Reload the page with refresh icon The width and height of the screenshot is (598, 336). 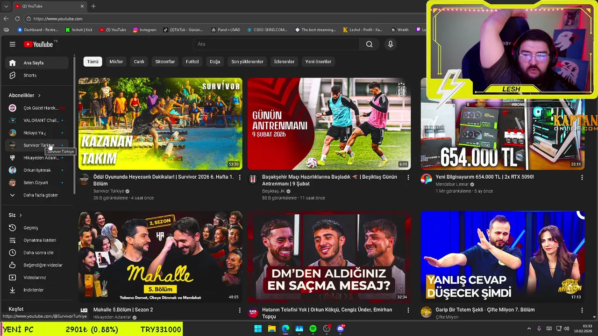coord(17,19)
